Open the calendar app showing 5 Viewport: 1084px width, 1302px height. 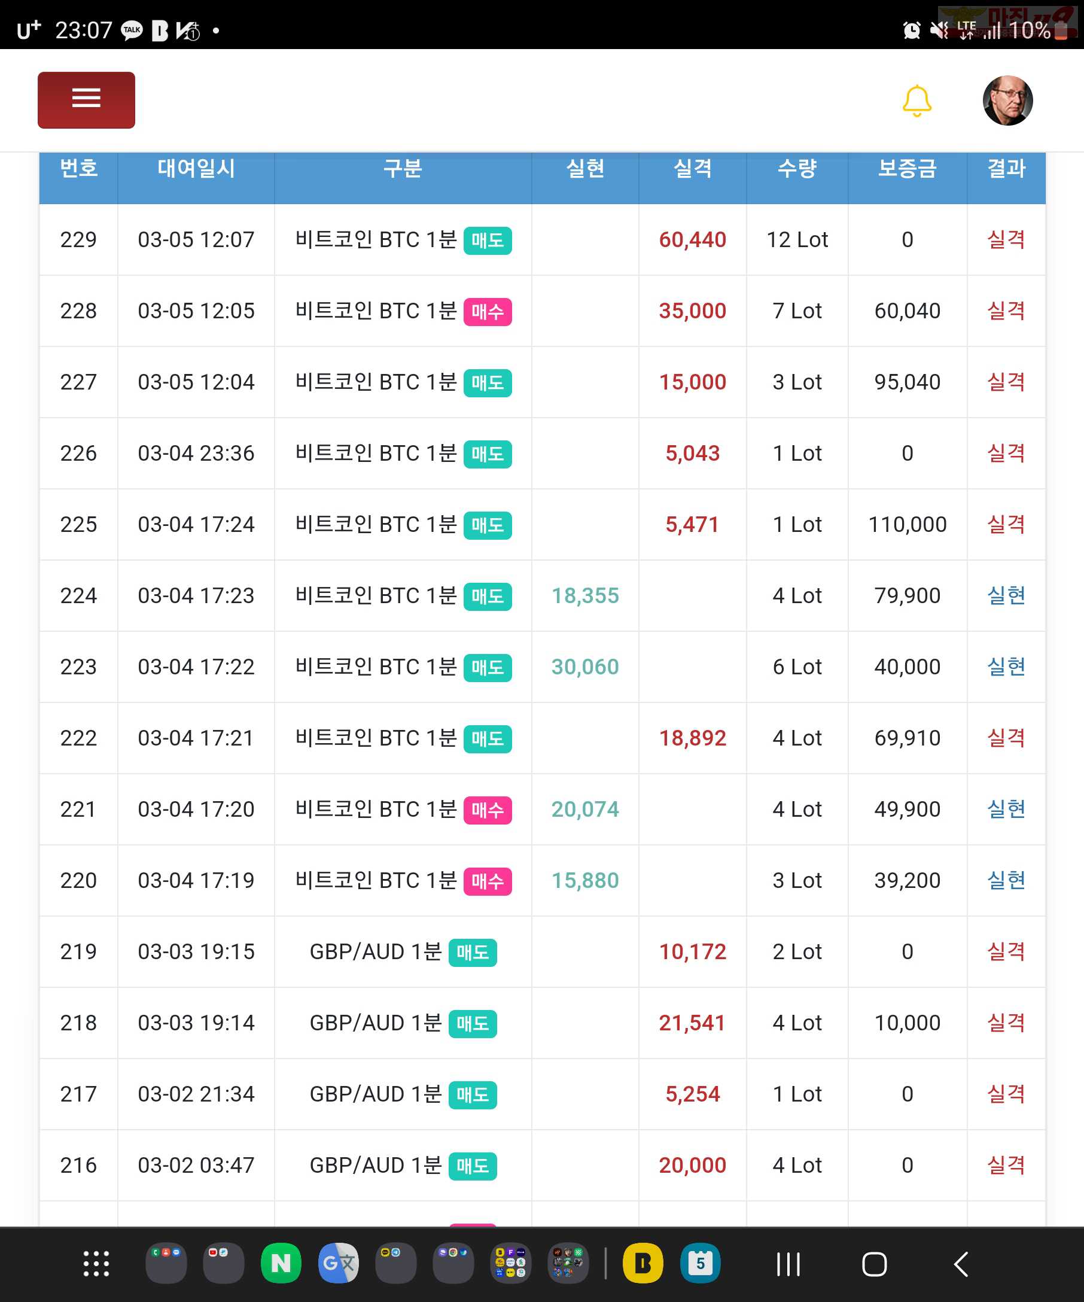click(701, 1263)
